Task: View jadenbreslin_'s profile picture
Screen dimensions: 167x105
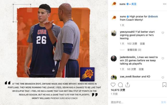Action: (114, 59)
